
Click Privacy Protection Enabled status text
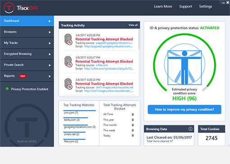(x=30, y=89)
